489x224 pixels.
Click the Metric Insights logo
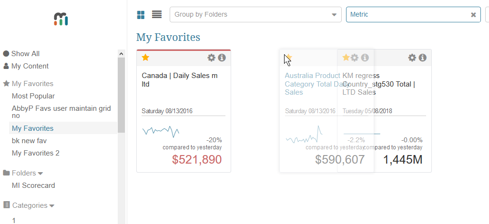pyautogui.click(x=61, y=19)
